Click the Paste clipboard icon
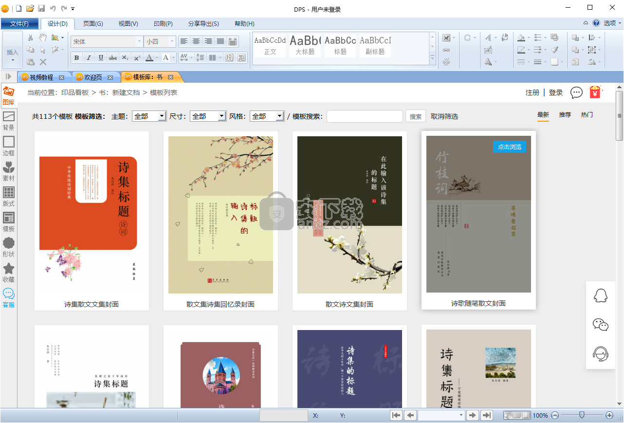 [x=30, y=62]
